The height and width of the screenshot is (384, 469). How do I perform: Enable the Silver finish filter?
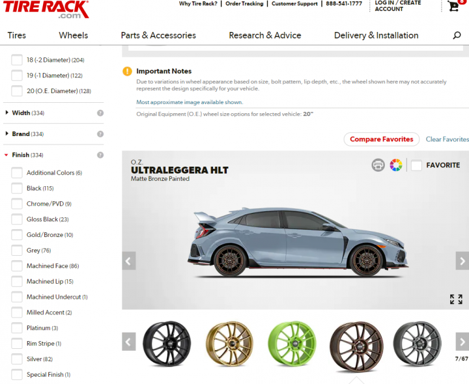pos(17,359)
